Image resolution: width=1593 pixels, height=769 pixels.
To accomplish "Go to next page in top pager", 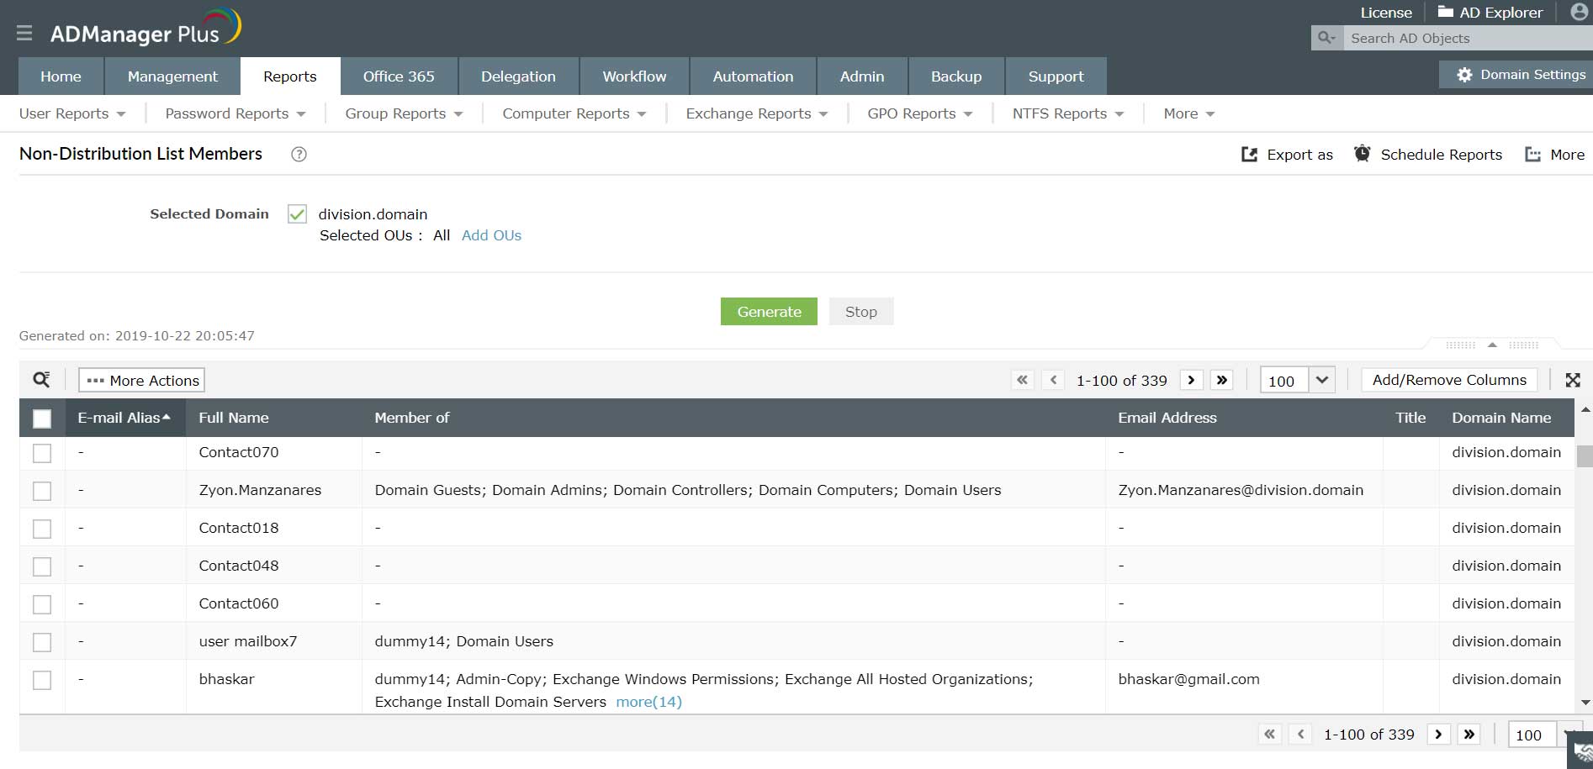I will click(x=1191, y=380).
